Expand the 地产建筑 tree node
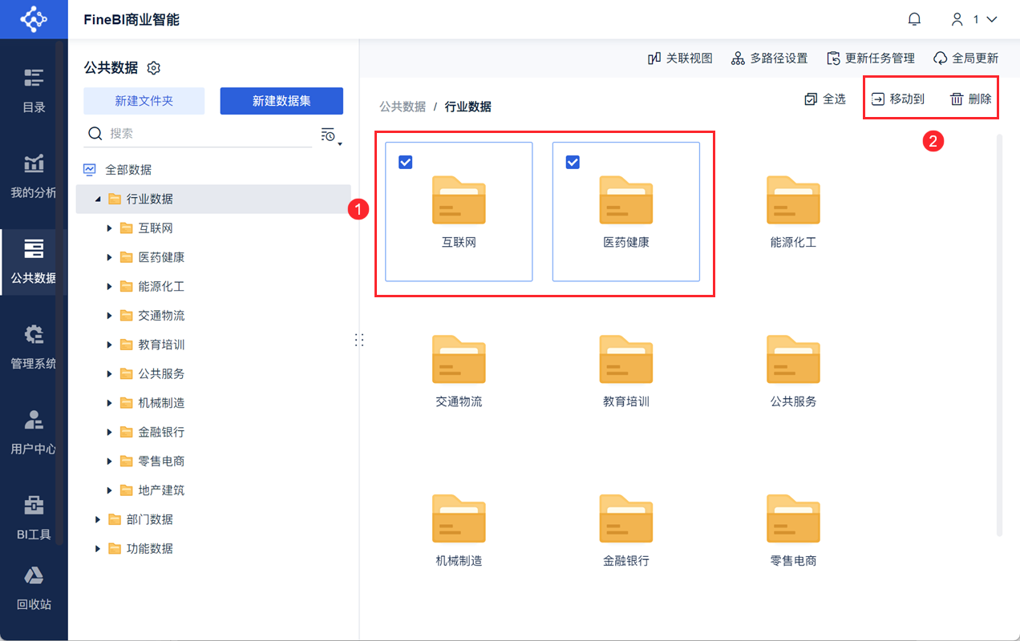Viewport: 1020px width, 641px height. pos(110,490)
